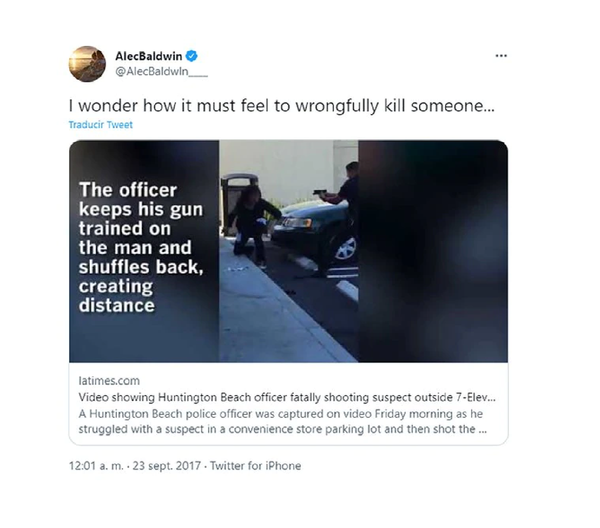Click the sunset profile avatar picture
The height and width of the screenshot is (528, 600).
pos(87,64)
